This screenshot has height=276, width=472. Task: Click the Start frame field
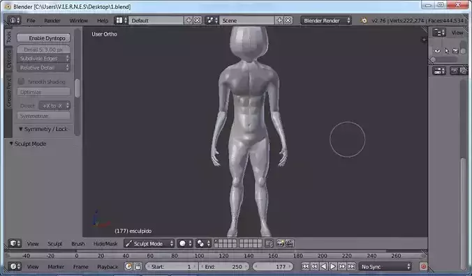click(171, 267)
